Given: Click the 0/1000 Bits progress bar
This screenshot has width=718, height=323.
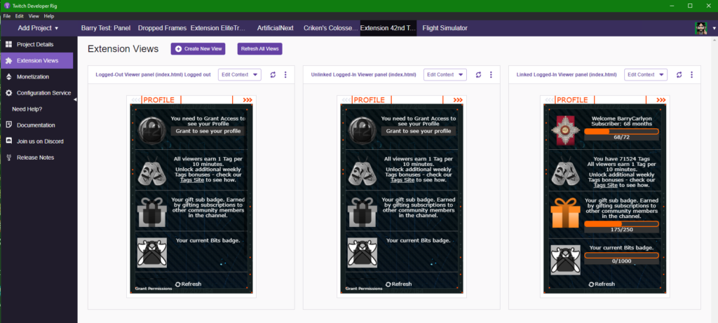Looking at the screenshot, I should click(621, 255).
